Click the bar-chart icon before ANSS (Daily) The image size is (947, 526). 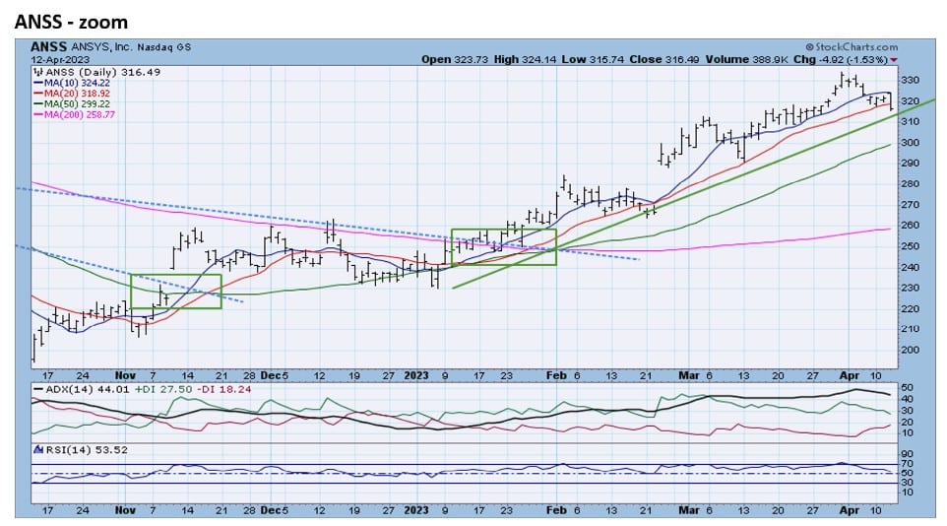pos(38,72)
